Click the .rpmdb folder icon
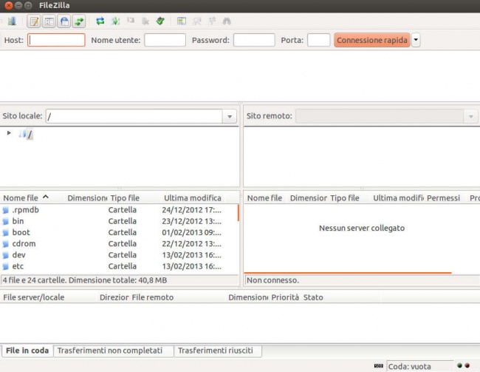The image size is (480, 372). coord(6,210)
